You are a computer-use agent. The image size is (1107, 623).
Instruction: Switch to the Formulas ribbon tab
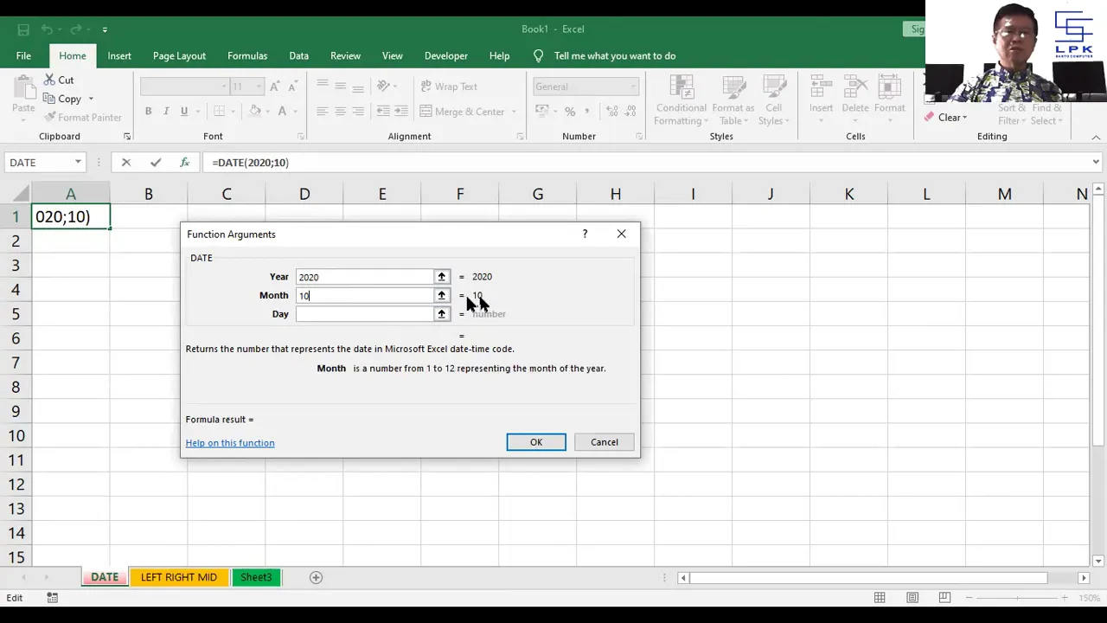point(247,55)
